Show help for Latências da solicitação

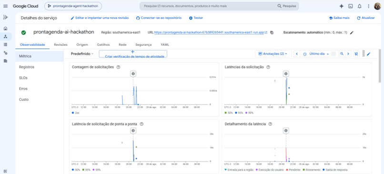click(x=268, y=67)
